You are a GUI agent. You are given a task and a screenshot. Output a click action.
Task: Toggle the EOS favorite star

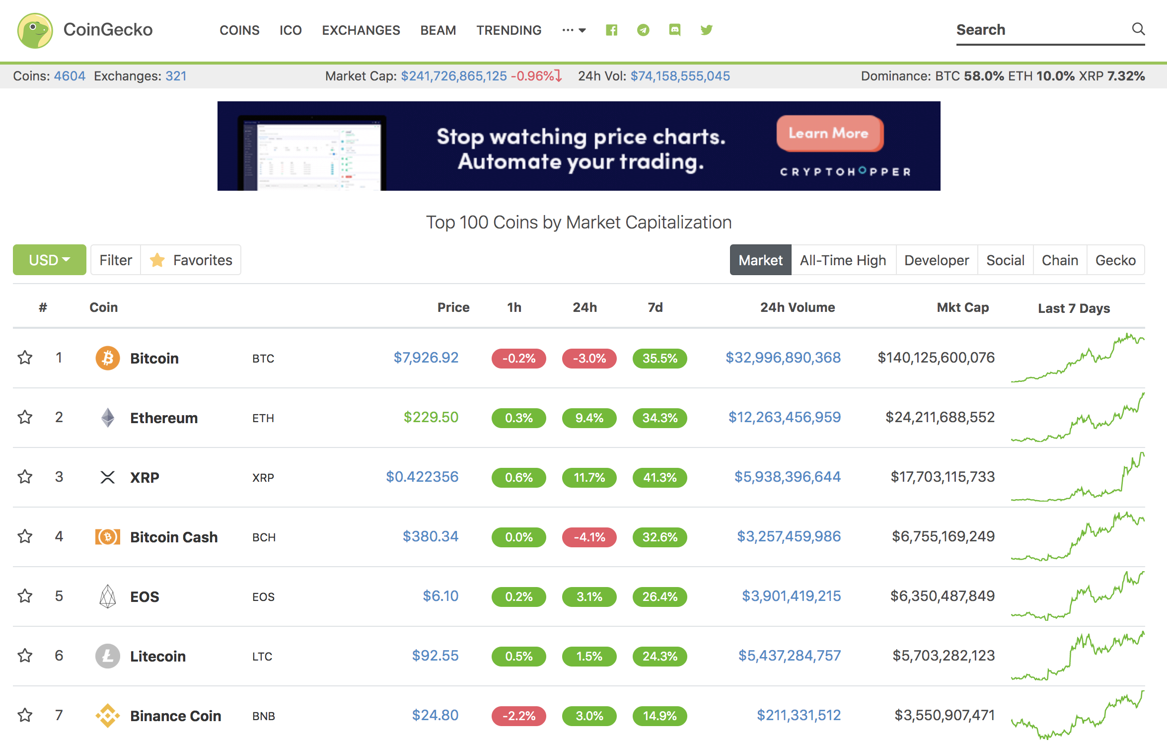pyautogui.click(x=25, y=596)
